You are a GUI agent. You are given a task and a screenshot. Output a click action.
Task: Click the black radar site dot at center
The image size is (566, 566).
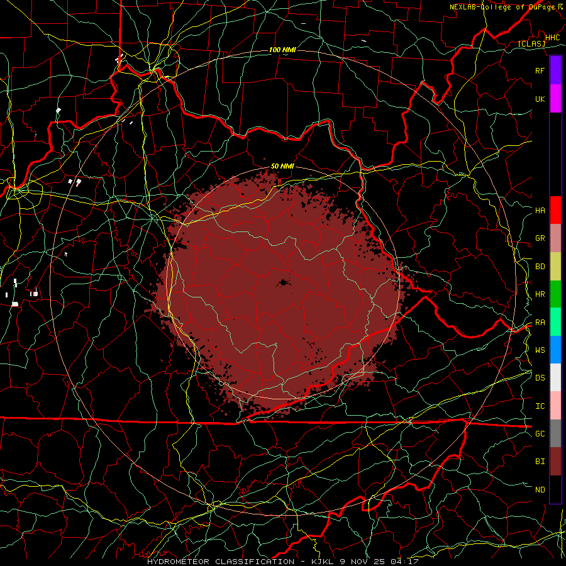click(284, 282)
